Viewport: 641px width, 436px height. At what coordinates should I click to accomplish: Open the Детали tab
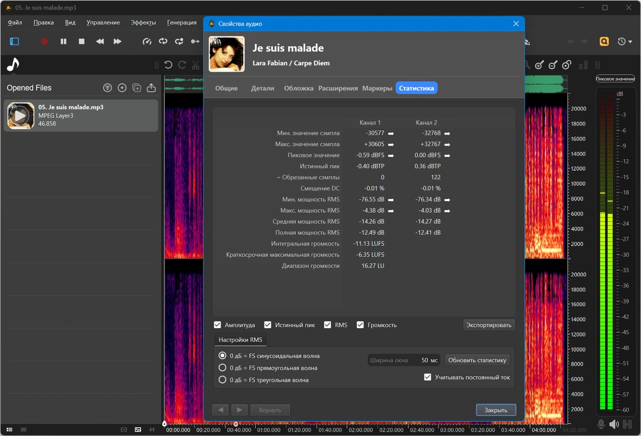click(x=262, y=88)
